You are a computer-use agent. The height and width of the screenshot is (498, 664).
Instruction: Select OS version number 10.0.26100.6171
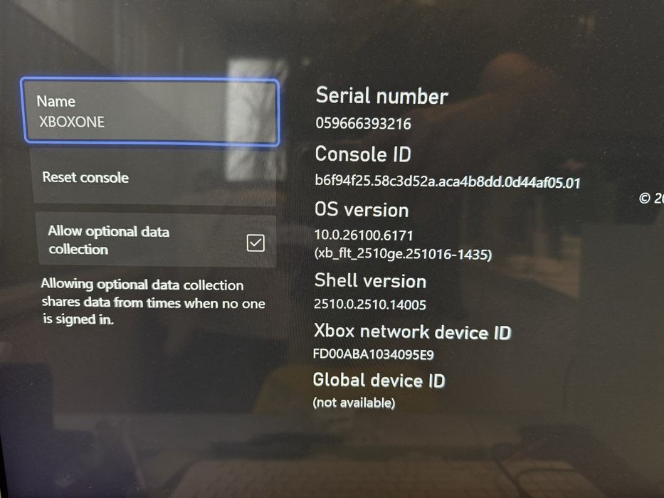[364, 235]
